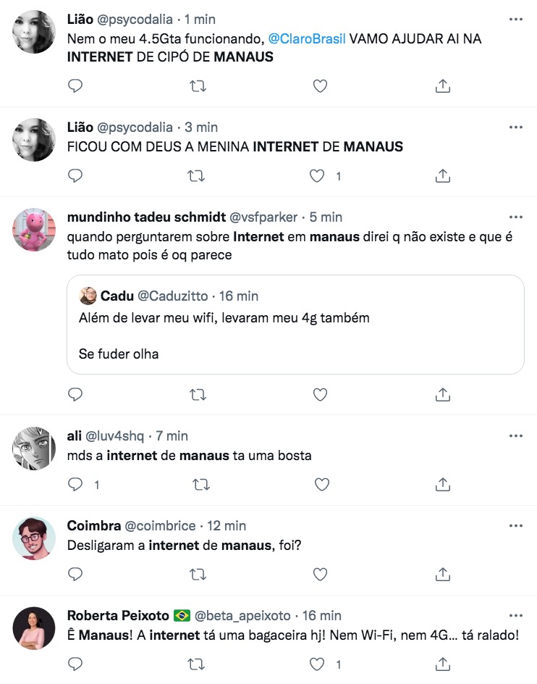Retweet ali's tweet

[198, 484]
